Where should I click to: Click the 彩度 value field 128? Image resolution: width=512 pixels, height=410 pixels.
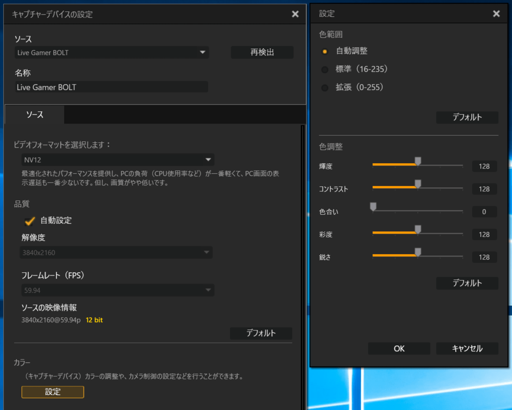[x=484, y=234]
